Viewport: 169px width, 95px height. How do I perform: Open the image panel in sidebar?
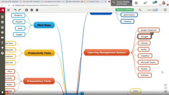[2, 27]
